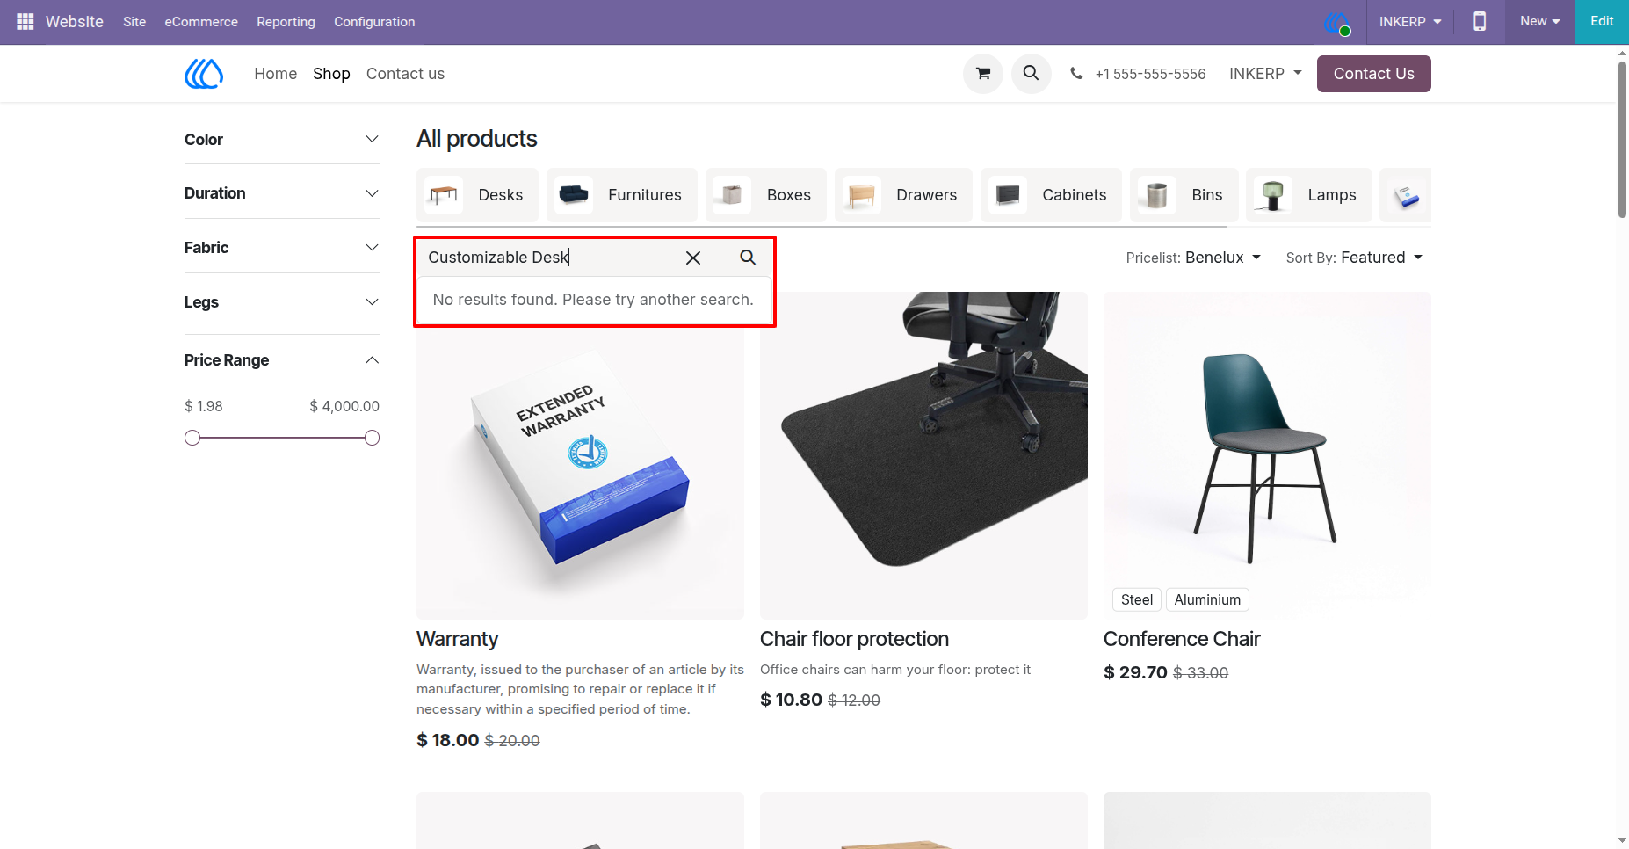Open Chair floor protection product title
Image resolution: width=1629 pixels, height=849 pixels.
[854, 639]
